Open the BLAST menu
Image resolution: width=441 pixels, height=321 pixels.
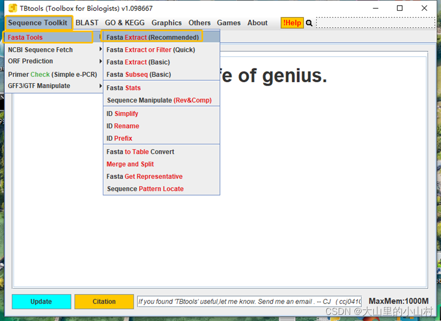[87, 23]
